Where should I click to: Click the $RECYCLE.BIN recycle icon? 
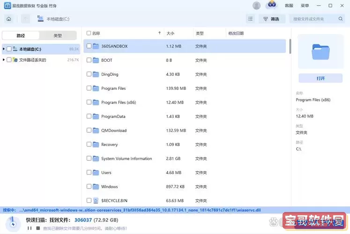[x=96, y=201]
